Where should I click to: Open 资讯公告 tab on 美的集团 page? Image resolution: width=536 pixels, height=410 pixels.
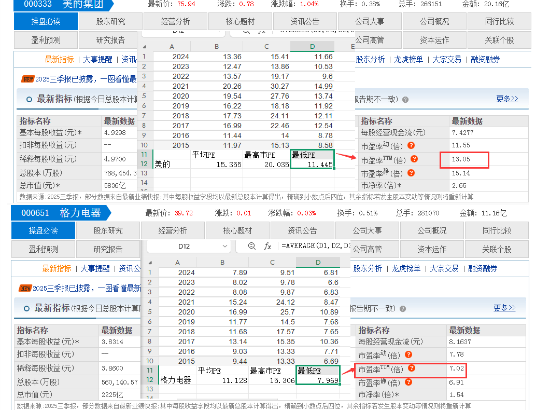pos(305,22)
